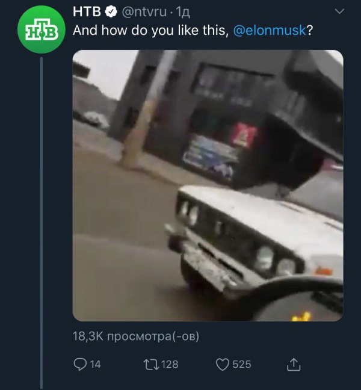361x390 pixels.
Task: Click the blue billboard on the building in the video
Action: pyautogui.click(x=209, y=155)
